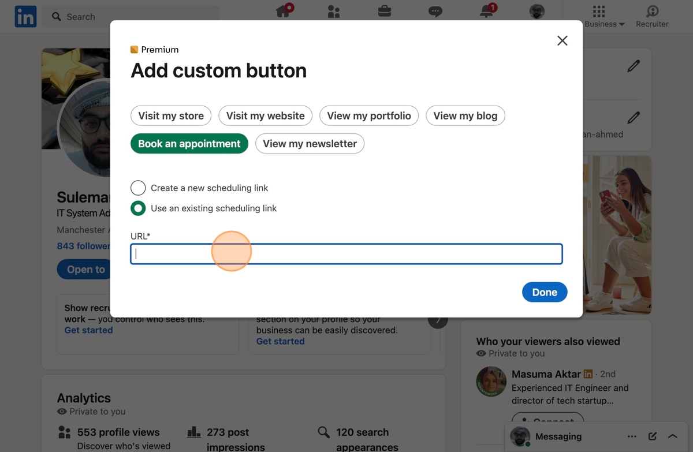This screenshot has height=452, width=693.
Task: Open the 120 search appearances analytics
Action: (367, 439)
